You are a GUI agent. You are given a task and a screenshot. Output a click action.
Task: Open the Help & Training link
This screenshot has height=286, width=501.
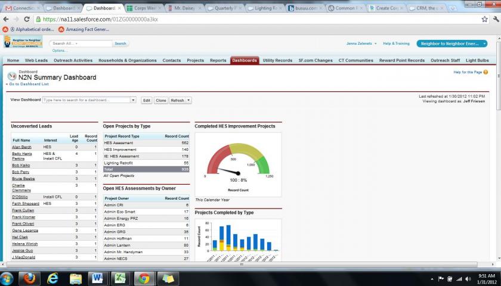click(396, 43)
